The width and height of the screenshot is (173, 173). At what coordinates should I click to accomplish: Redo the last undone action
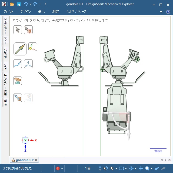coord(35,4)
